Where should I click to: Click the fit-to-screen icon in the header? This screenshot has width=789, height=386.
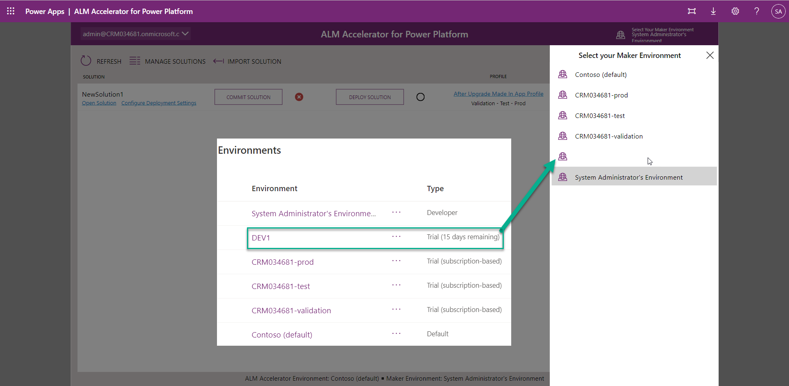pyautogui.click(x=692, y=11)
